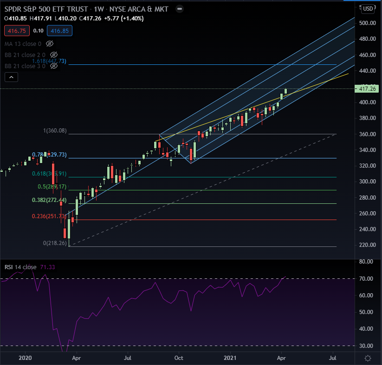The image size is (382, 365).
Task: Click the MA 13 close legend text
Action: point(23,44)
